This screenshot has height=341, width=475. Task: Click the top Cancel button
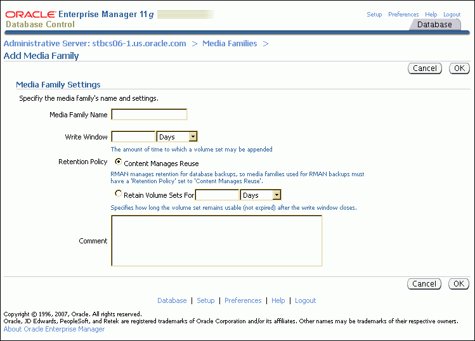point(425,68)
